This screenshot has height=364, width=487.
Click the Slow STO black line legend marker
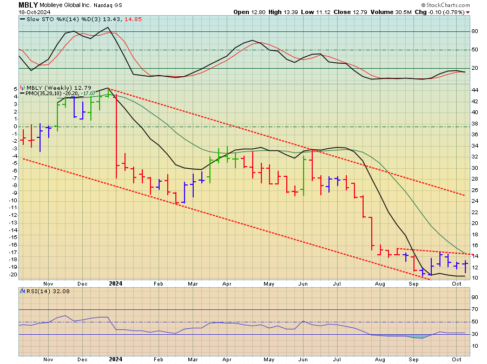pos(23,19)
